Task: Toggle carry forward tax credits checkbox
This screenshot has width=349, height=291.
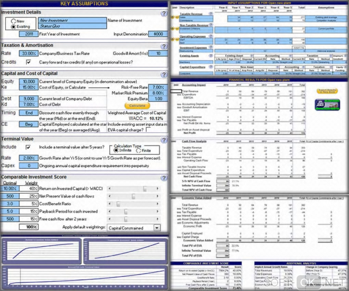Action: [28, 62]
